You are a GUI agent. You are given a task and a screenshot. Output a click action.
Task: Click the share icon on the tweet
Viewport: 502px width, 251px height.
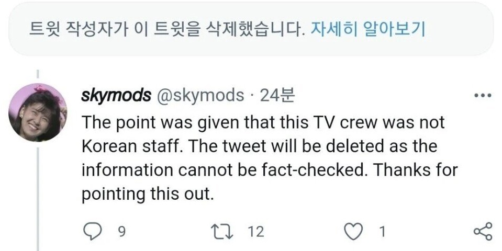tap(482, 231)
